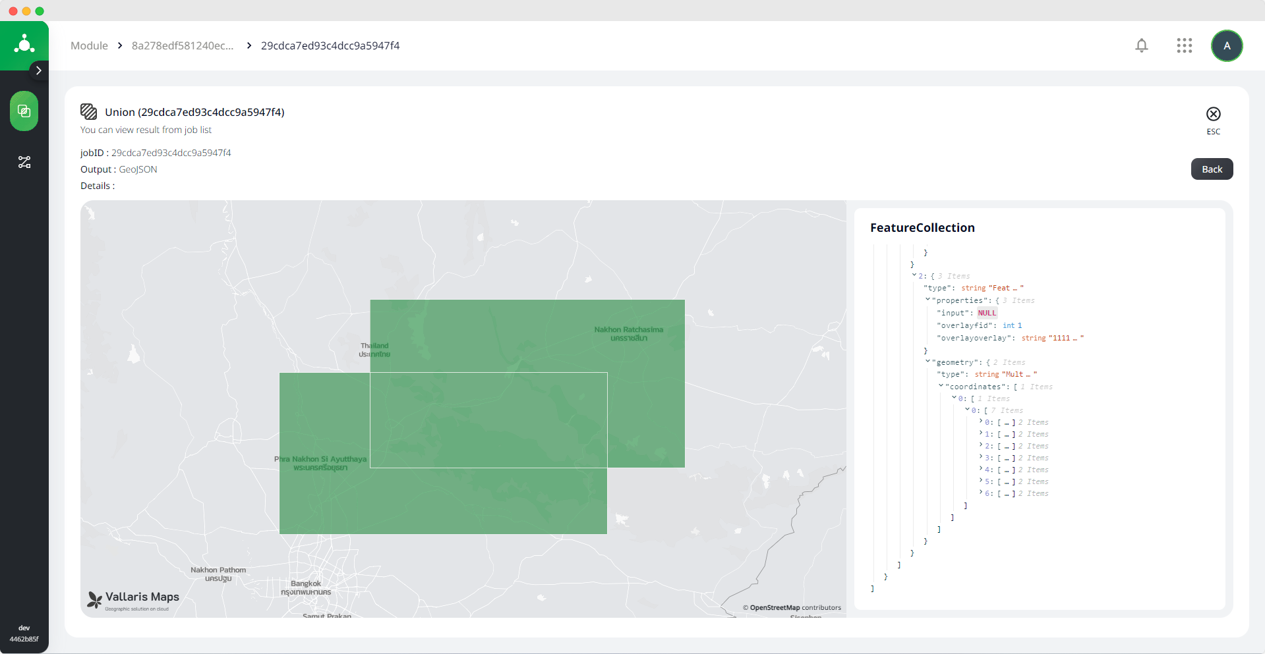Click the Nakhon Ratchasima label on the map

[x=629, y=333]
